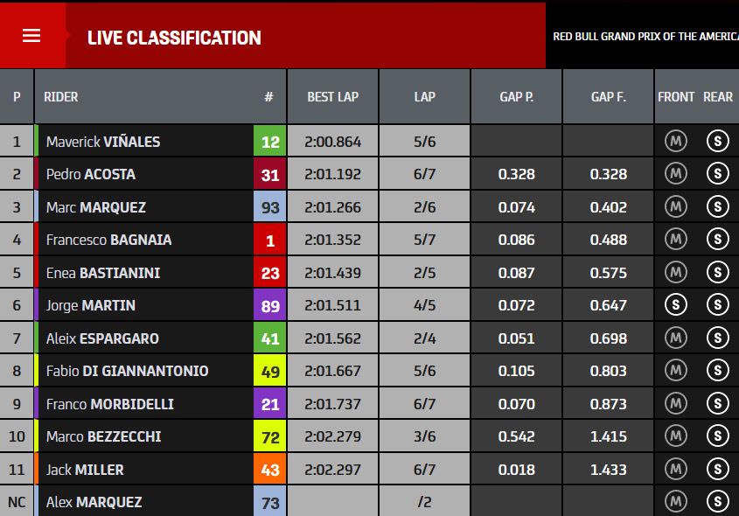The width and height of the screenshot is (739, 516).
Task: Click Maverick Viñales' front medium tyre icon
Action: point(676,141)
